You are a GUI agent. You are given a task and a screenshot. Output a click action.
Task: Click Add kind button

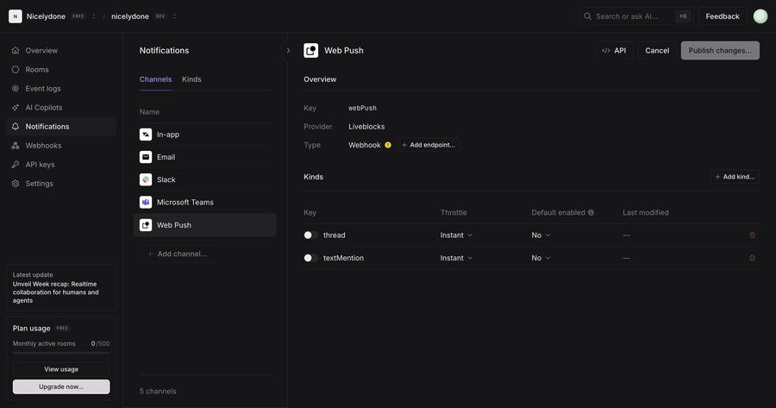tap(735, 177)
